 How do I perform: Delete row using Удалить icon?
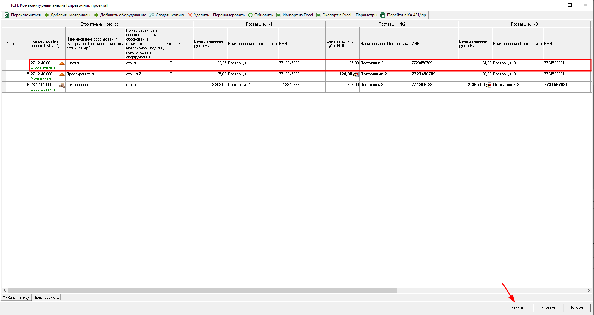(190, 15)
